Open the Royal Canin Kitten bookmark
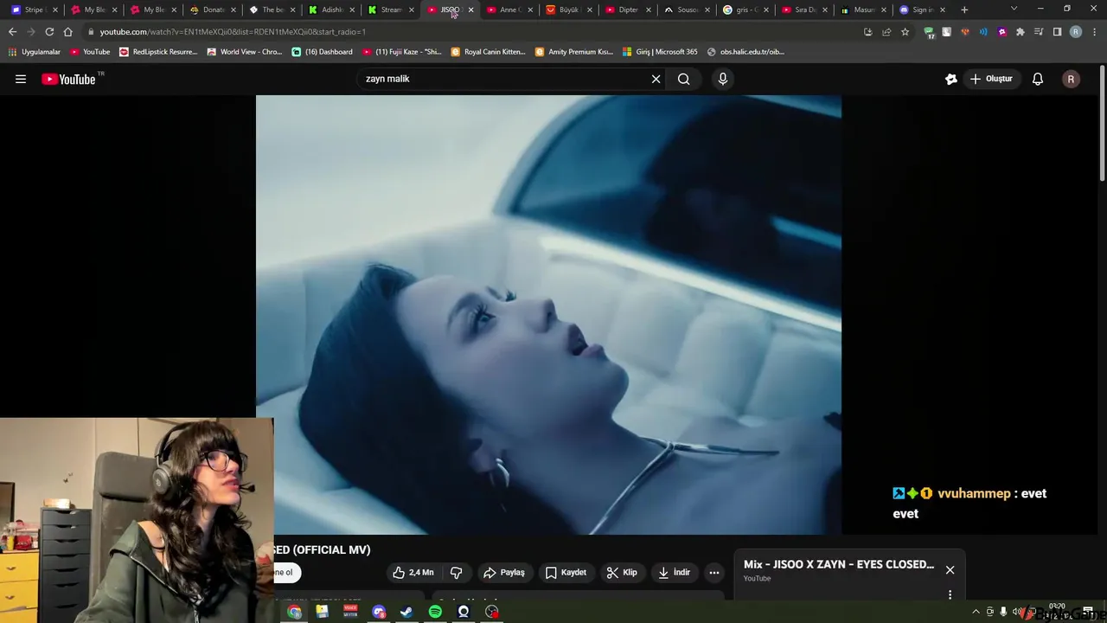 (489, 52)
